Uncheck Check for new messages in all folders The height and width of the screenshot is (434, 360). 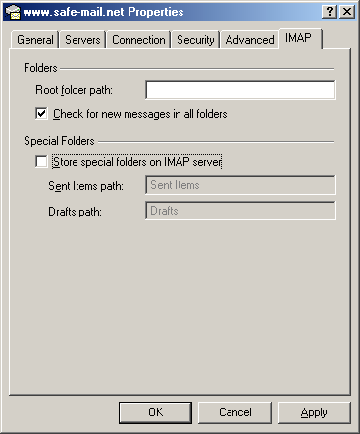click(x=41, y=114)
